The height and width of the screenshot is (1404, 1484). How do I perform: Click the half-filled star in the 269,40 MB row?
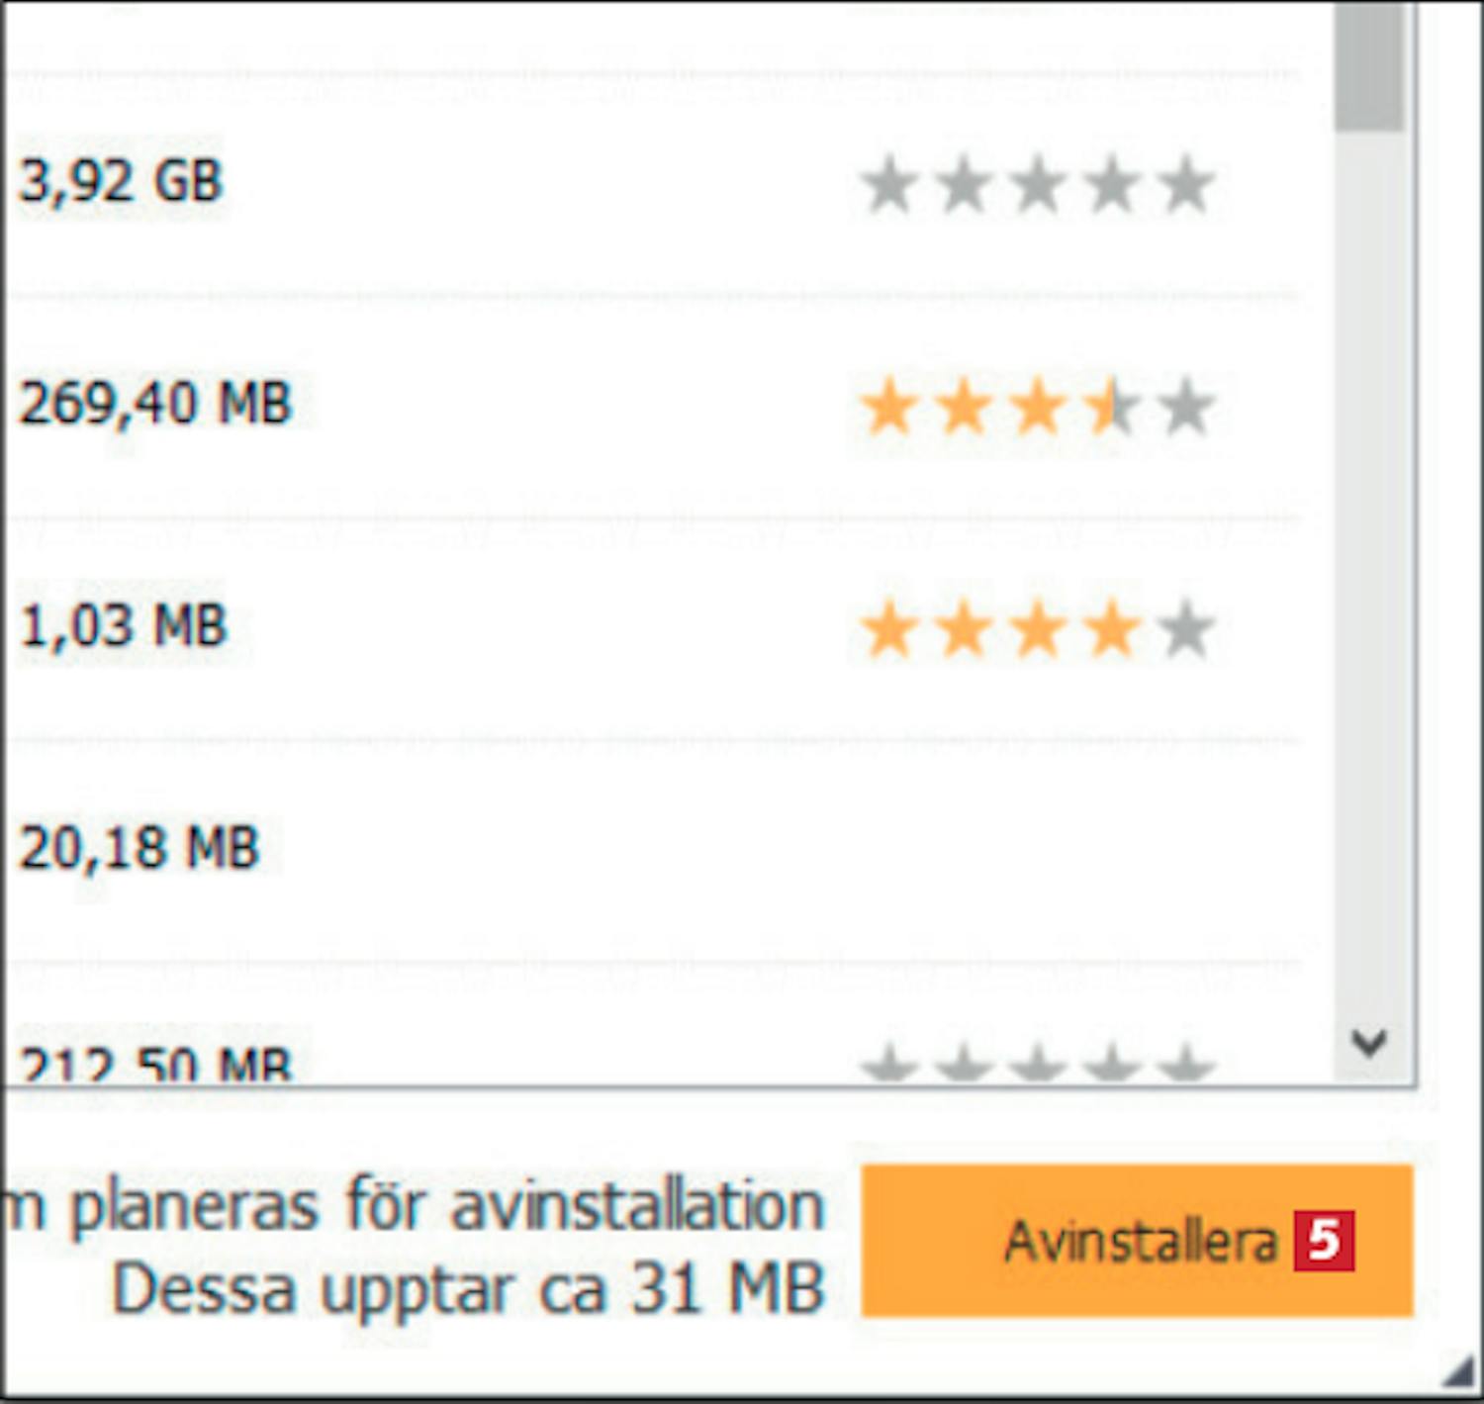1111,408
